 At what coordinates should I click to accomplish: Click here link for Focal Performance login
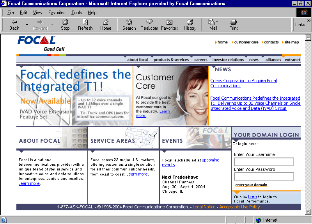click(252, 197)
